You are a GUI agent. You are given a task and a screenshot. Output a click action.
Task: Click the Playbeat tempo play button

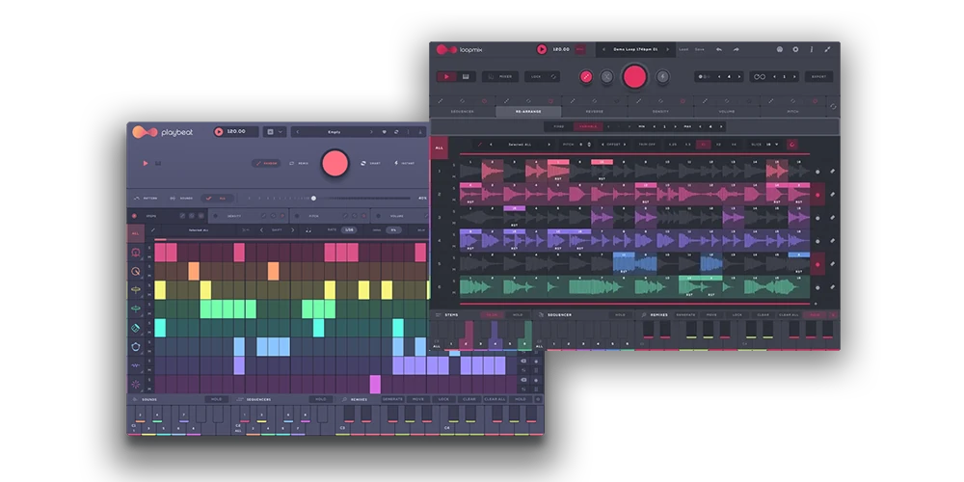219,131
